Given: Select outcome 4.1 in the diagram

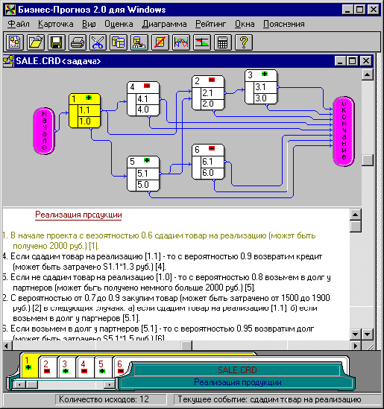Looking at the screenshot, I should click(148, 99).
